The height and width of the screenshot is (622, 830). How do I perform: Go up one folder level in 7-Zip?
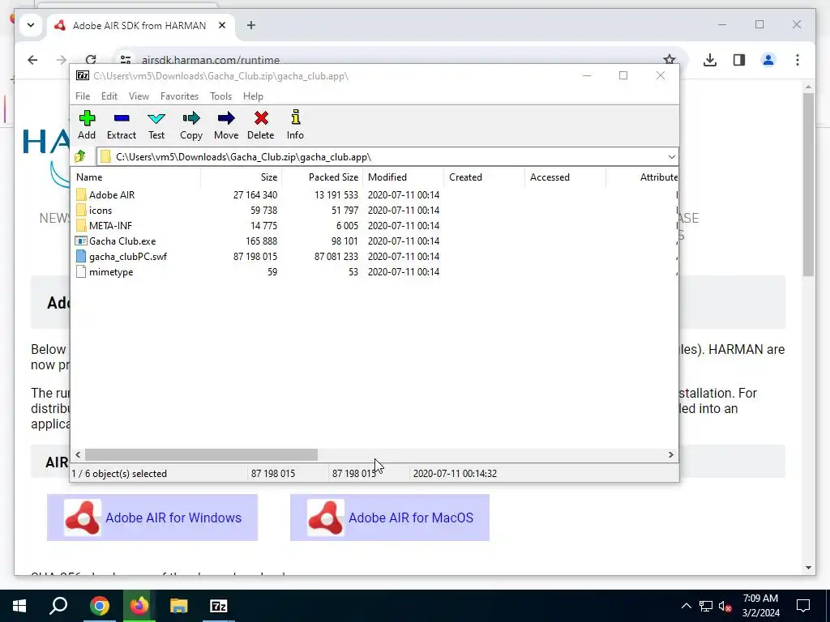tap(80, 156)
